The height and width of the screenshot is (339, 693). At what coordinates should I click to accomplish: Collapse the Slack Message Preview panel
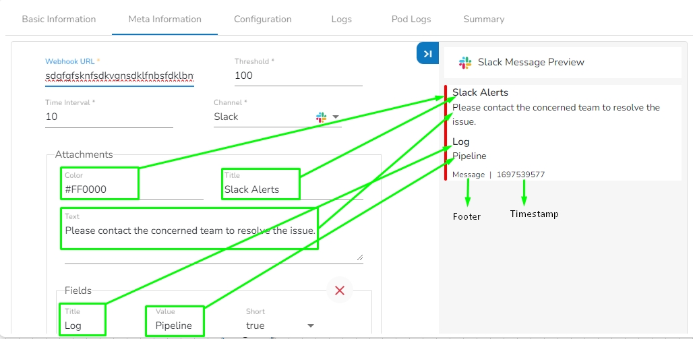(x=427, y=54)
